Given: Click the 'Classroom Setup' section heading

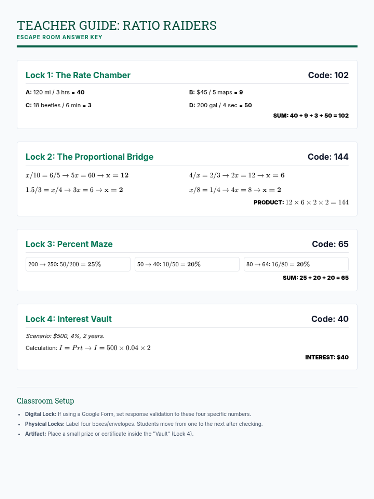Looking at the screenshot, I should pyautogui.click(x=46, y=401).
